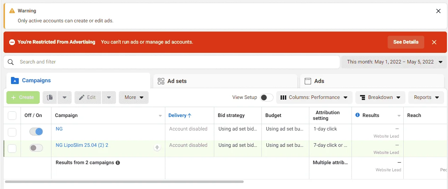The height and width of the screenshot is (189, 448).
Task: Click the See Details button
Action: click(x=406, y=42)
